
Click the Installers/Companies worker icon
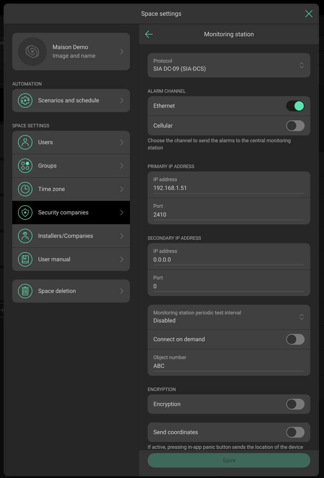[x=25, y=236]
